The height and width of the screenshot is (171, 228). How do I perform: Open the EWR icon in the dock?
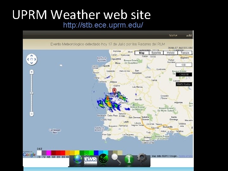click(91, 160)
